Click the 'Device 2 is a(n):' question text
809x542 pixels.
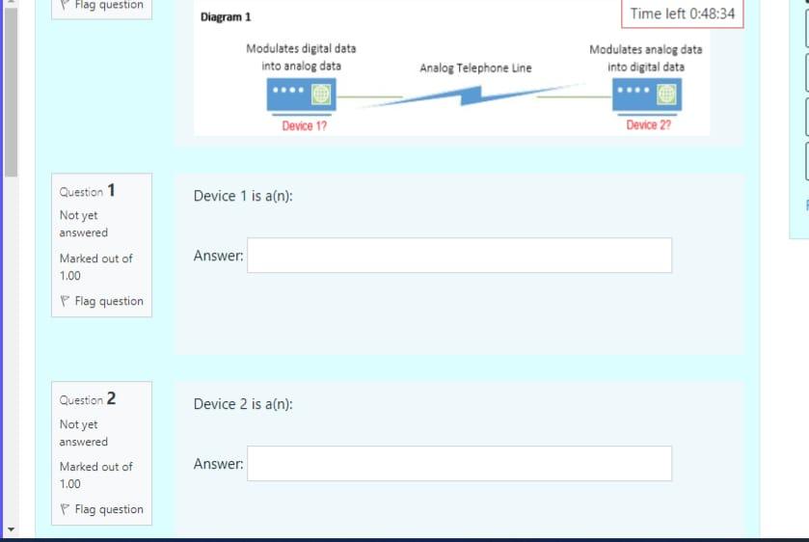243,404
